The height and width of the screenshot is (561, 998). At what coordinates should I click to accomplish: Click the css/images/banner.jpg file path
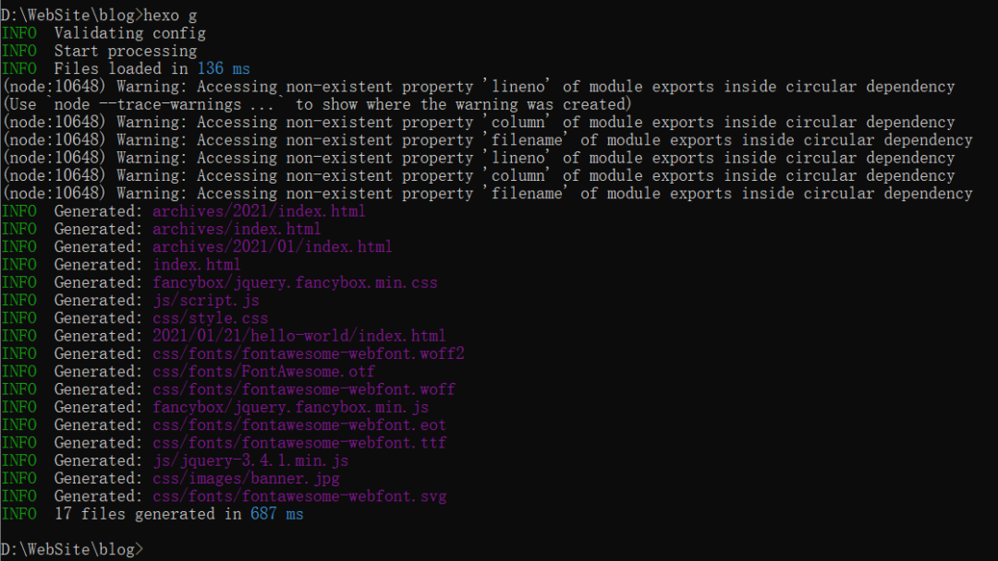point(246,478)
